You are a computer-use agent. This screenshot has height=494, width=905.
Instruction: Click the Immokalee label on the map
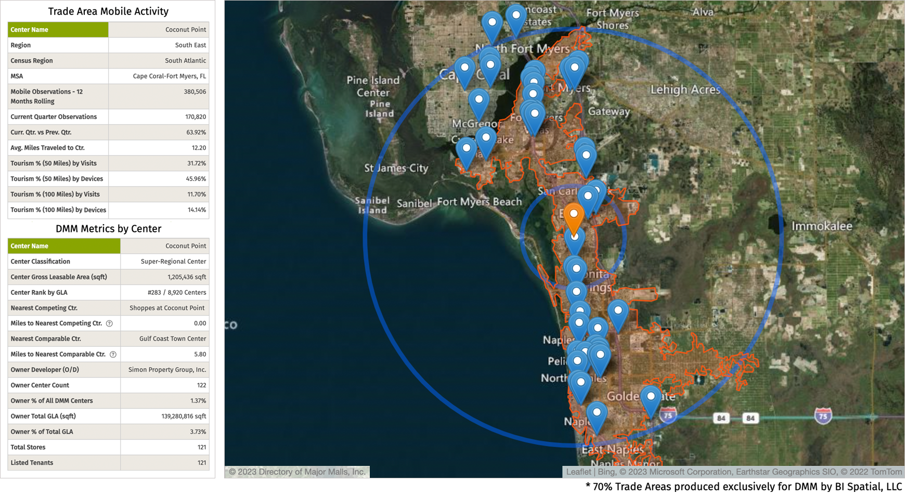coord(821,226)
